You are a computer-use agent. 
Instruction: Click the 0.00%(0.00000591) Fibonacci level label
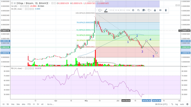pyautogui.click(x=86, y=57)
